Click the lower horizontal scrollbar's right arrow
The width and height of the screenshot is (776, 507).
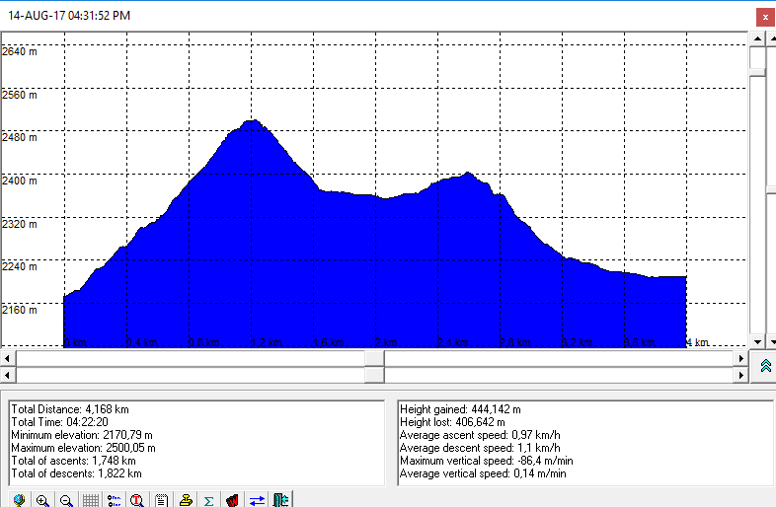(x=741, y=375)
